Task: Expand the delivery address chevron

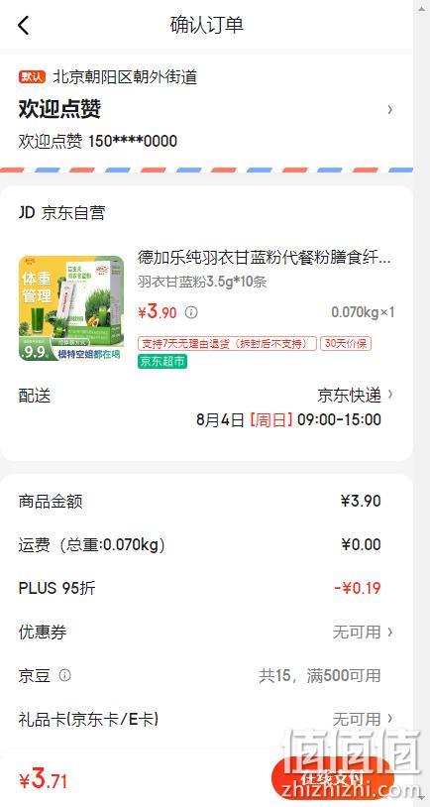Action: pyautogui.click(x=390, y=109)
